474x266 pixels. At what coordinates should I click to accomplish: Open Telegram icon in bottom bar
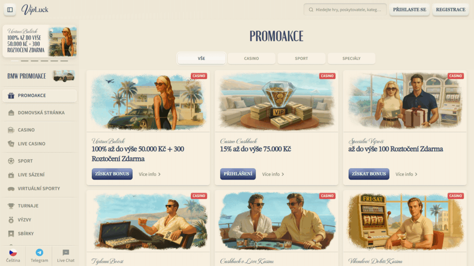pyautogui.click(x=39, y=253)
